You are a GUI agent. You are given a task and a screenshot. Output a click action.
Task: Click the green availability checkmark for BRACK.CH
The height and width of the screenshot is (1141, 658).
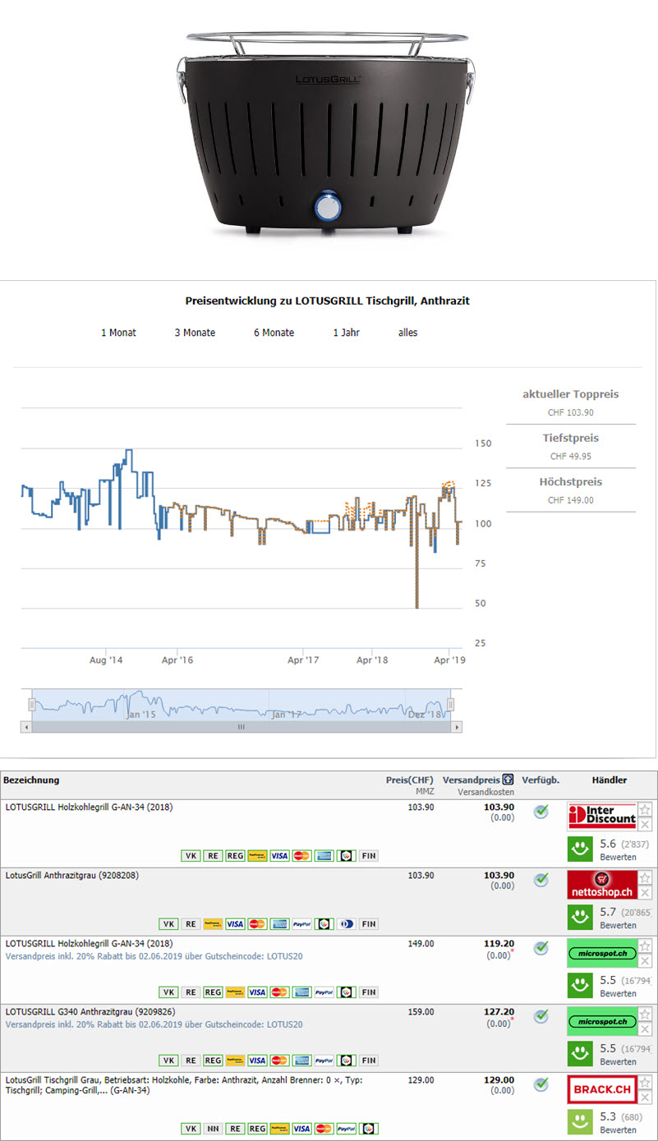tap(541, 1084)
